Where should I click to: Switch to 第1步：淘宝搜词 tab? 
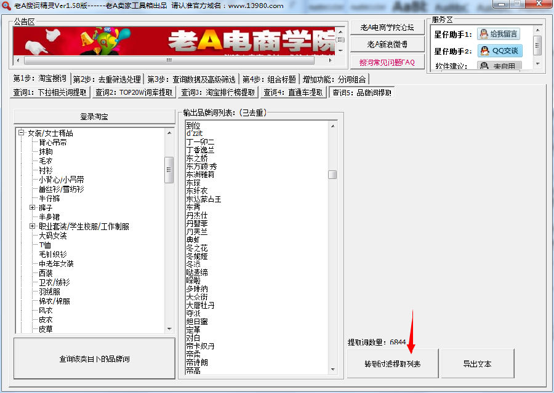pyautogui.click(x=39, y=78)
